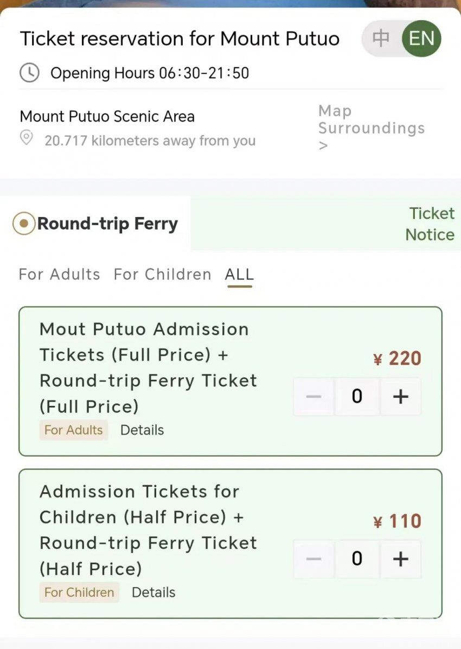
Task: Click the For Adults tag label
Action: pos(74,430)
